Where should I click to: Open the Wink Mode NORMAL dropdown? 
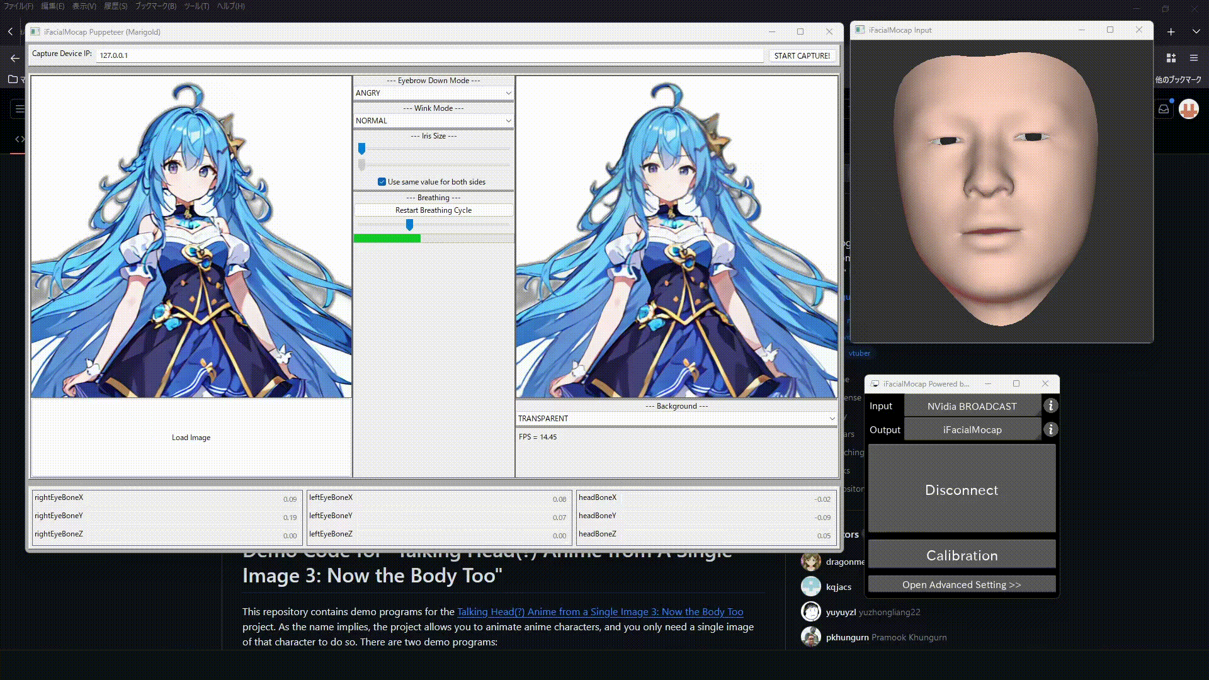click(x=433, y=120)
